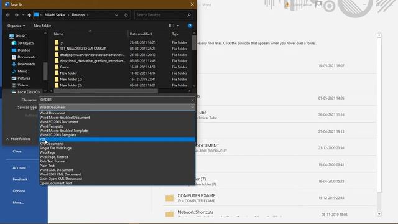Screen dimensions: 398x224
Task: Open Account in Word backstage
Action: (19, 168)
